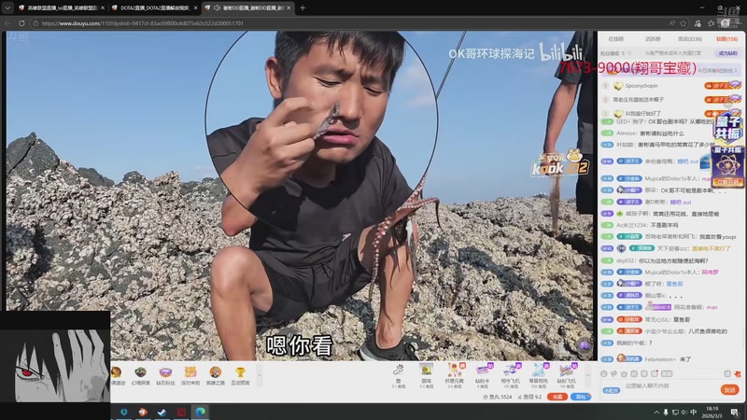
Task: Select the diamond fan card gift
Action: pos(482,375)
